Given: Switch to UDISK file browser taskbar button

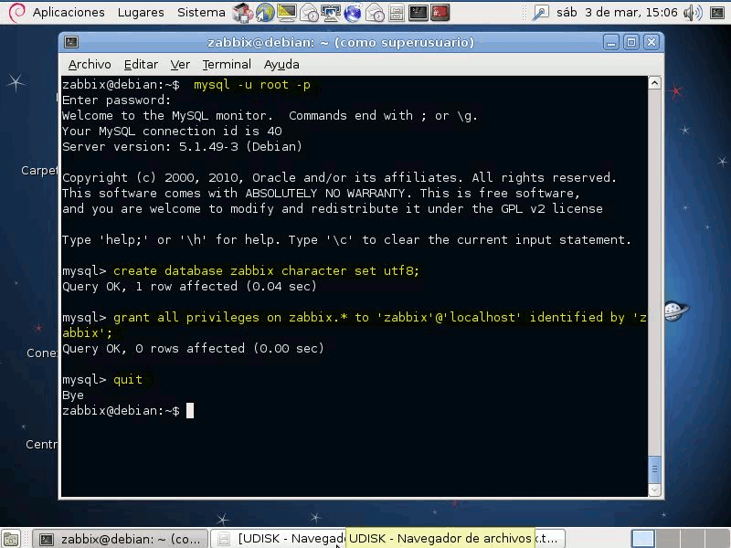Looking at the screenshot, I should 277,539.
